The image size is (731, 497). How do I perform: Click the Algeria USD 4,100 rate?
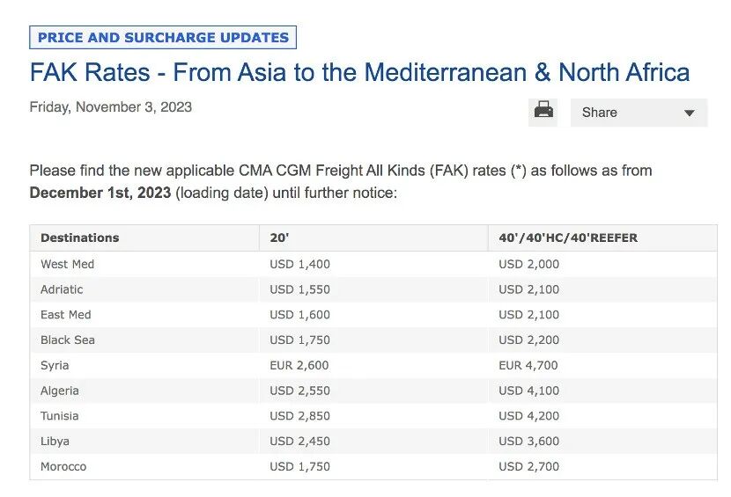point(528,391)
